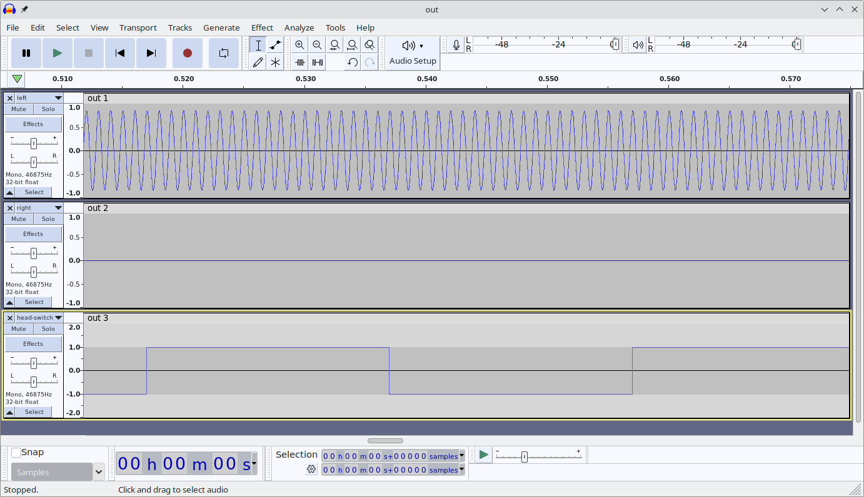Open the File menu
Viewport: 864px width, 497px height.
pyautogui.click(x=13, y=27)
